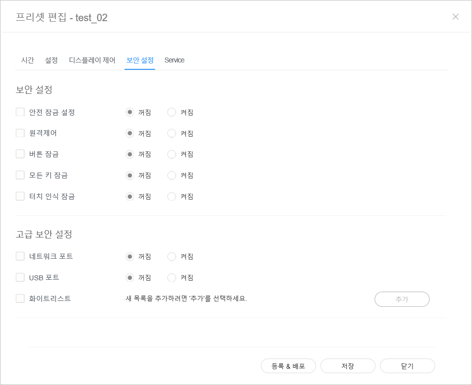Switch to the 시간 tab

28,60
